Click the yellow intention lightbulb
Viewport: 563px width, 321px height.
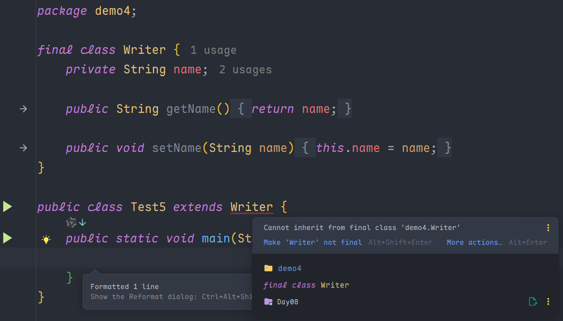pyautogui.click(x=46, y=239)
